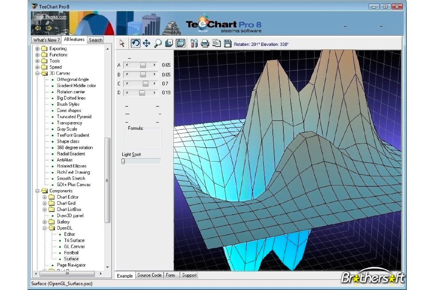
Task: Toggle the Rotate tool button
Action: [x=135, y=43]
